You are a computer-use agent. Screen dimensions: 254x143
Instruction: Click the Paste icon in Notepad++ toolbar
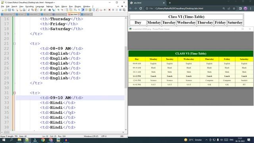(x=36, y=10)
